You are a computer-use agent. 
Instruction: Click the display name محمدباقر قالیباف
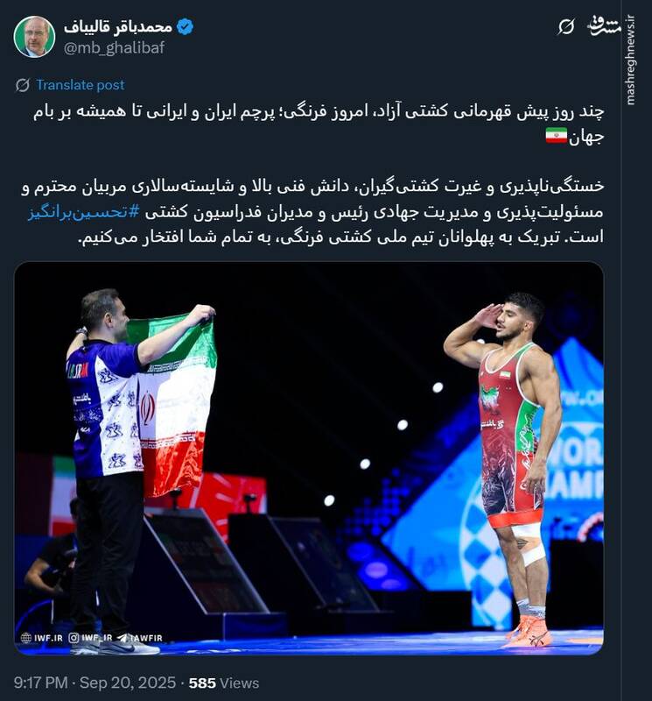(x=118, y=27)
